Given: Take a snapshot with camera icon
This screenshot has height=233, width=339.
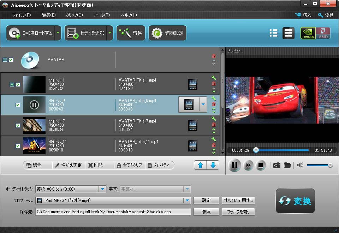Looking at the screenshot, I should [277, 165].
